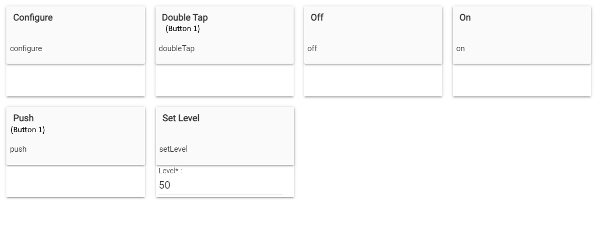Viewport: 601px width, 236px height.
Task: Click the lowercase 'on' command name
Action: click(461, 48)
